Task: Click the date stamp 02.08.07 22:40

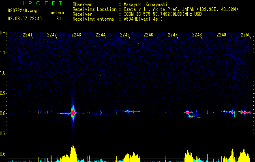Action: [25, 19]
